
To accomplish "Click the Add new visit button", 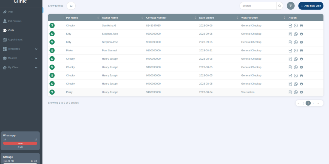I will pos(311,5).
